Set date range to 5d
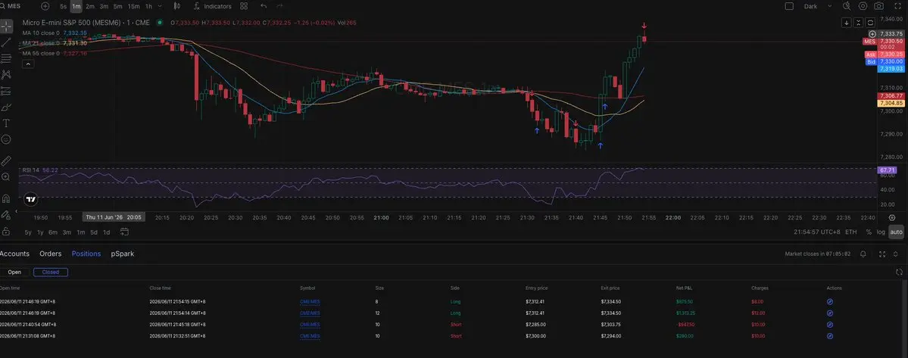The height and width of the screenshot is (358, 908). click(94, 232)
